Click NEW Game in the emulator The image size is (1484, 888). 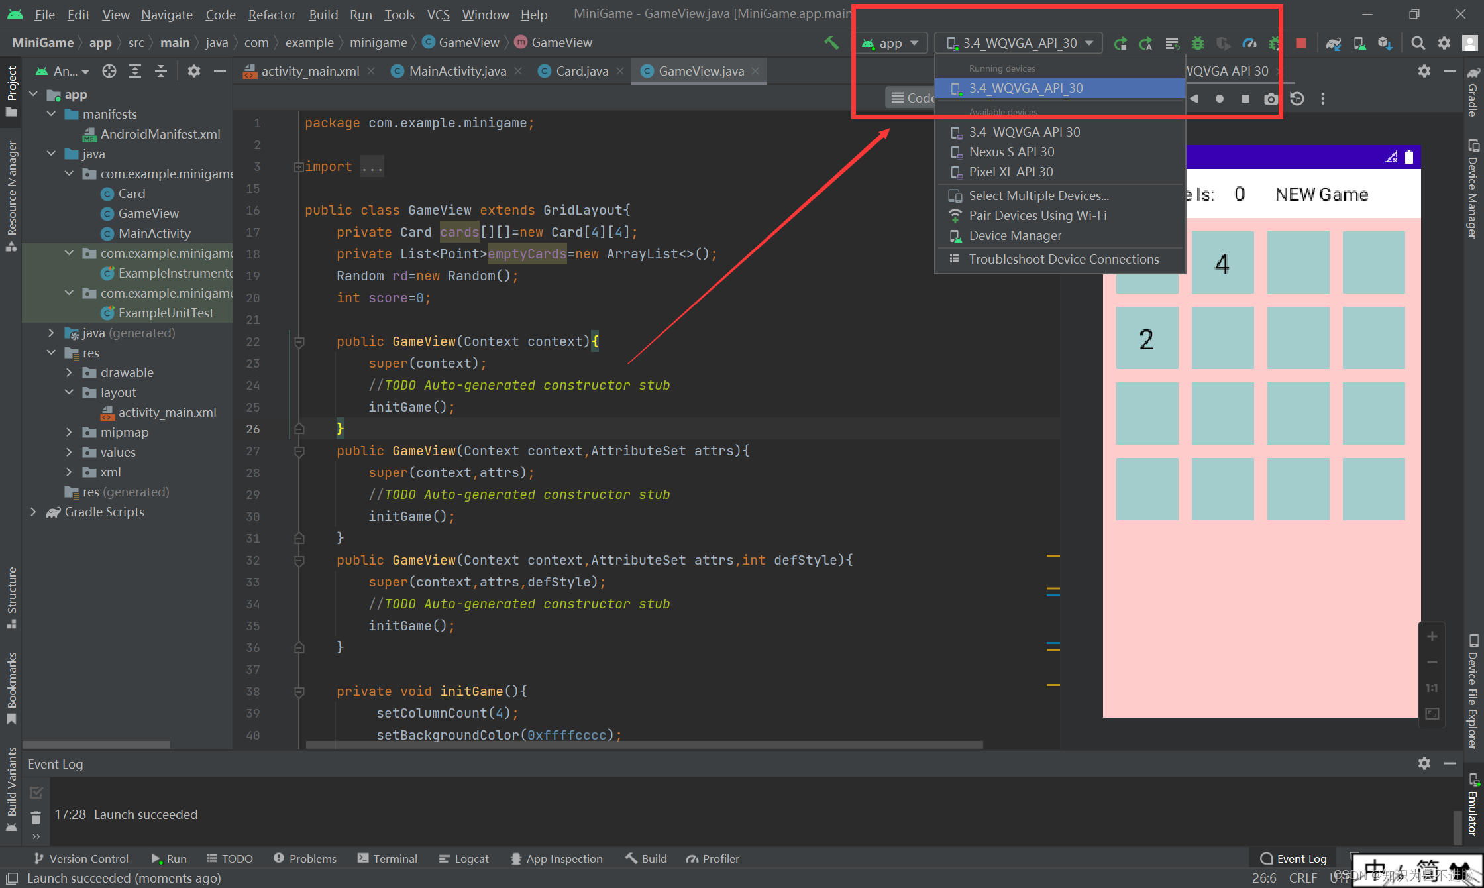1321,194
